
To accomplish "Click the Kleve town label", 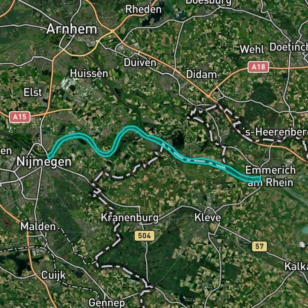I will tap(208, 218).
